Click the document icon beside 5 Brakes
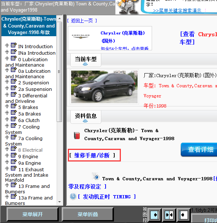Viewport: 217px width, 223px height. tap(14, 106)
